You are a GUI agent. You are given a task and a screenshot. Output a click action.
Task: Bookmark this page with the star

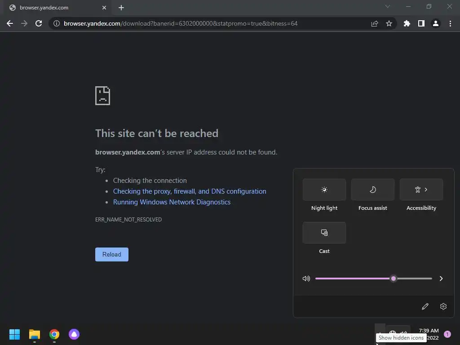389,23
